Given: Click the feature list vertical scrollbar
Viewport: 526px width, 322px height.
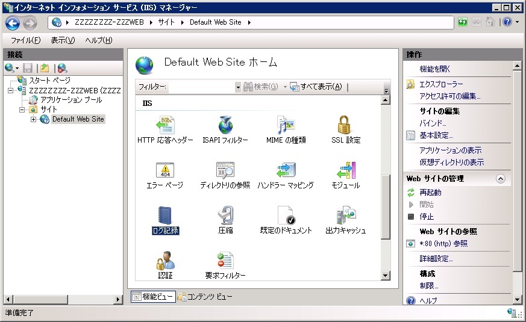Looking at the screenshot, I should coord(386,205).
